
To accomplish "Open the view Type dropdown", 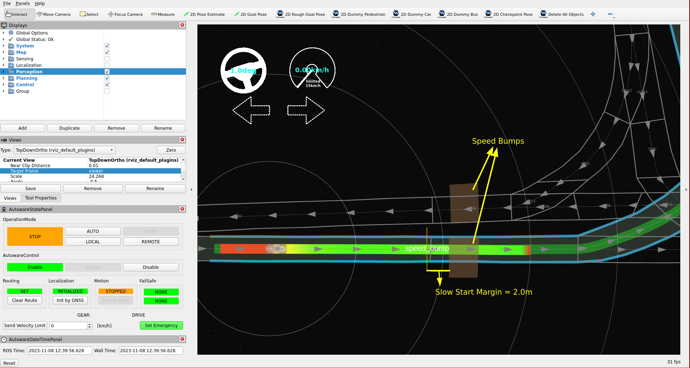I will point(65,150).
